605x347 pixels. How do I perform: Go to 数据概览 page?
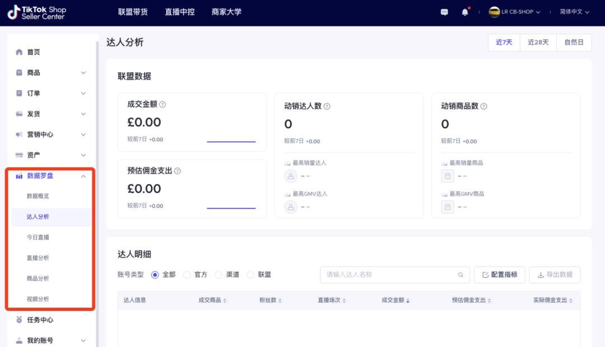[38, 196]
